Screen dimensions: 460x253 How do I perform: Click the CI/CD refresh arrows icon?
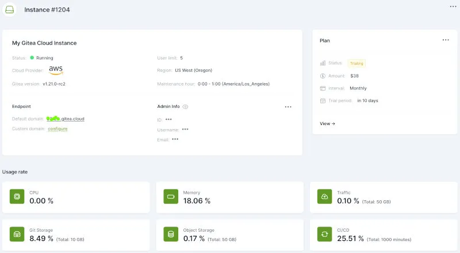pyautogui.click(x=324, y=234)
